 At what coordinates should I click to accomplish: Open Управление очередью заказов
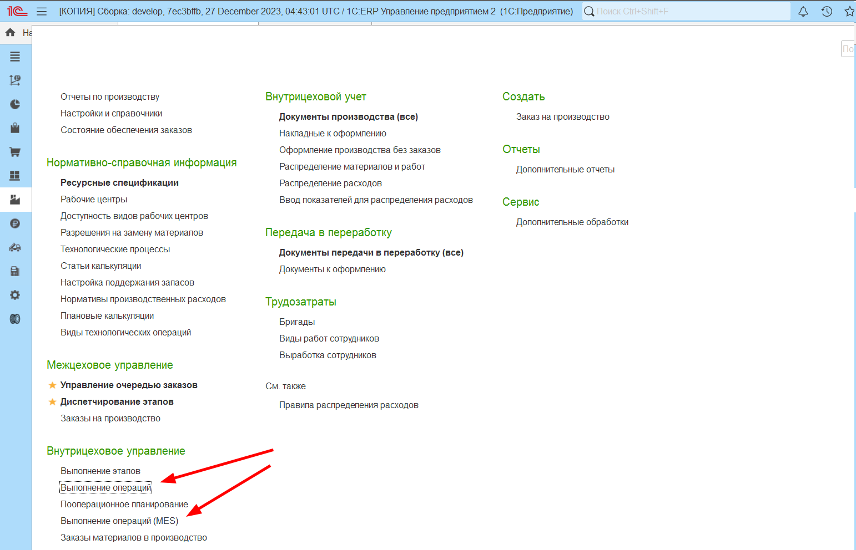(x=129, y=385)
